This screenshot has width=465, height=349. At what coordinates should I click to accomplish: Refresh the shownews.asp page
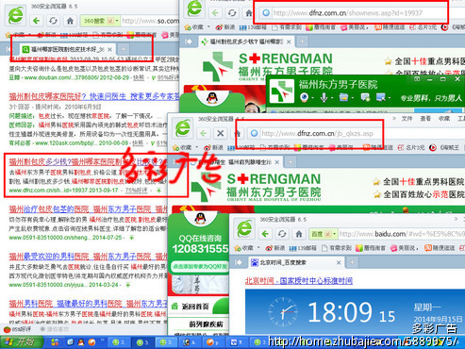[232, 13]
